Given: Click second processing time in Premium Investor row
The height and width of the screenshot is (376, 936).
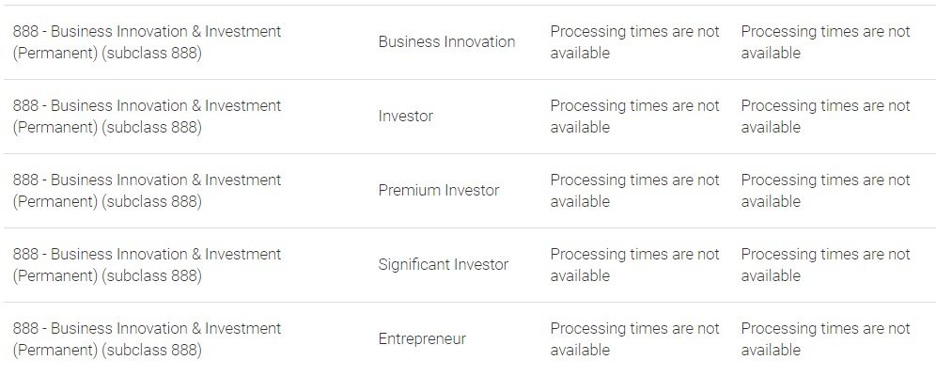Looking at the screenshot, I should click(825, 191).
